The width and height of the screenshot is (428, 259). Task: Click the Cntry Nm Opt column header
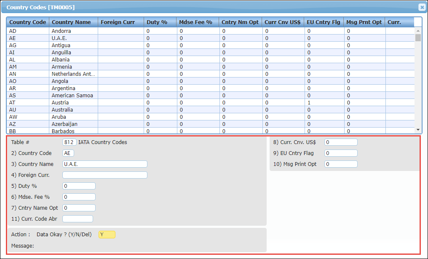(241, 22)
